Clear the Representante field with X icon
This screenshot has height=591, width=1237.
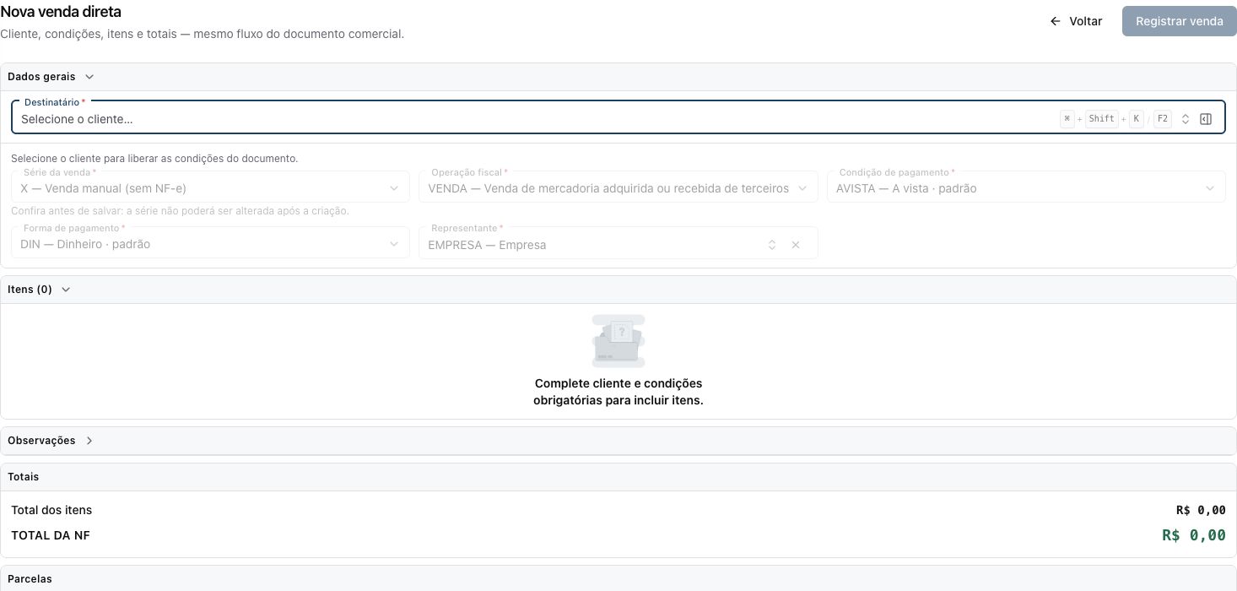coord(796,245)
